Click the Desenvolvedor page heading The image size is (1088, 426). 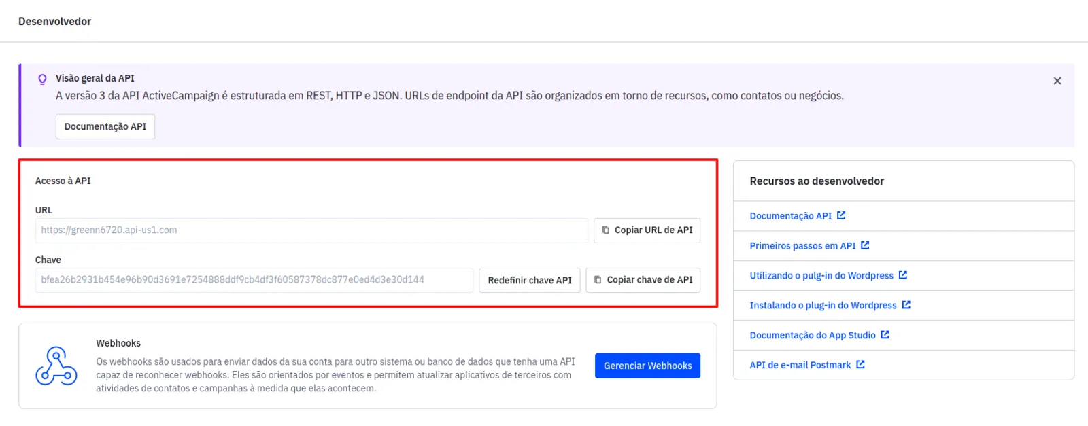[54, 22]
